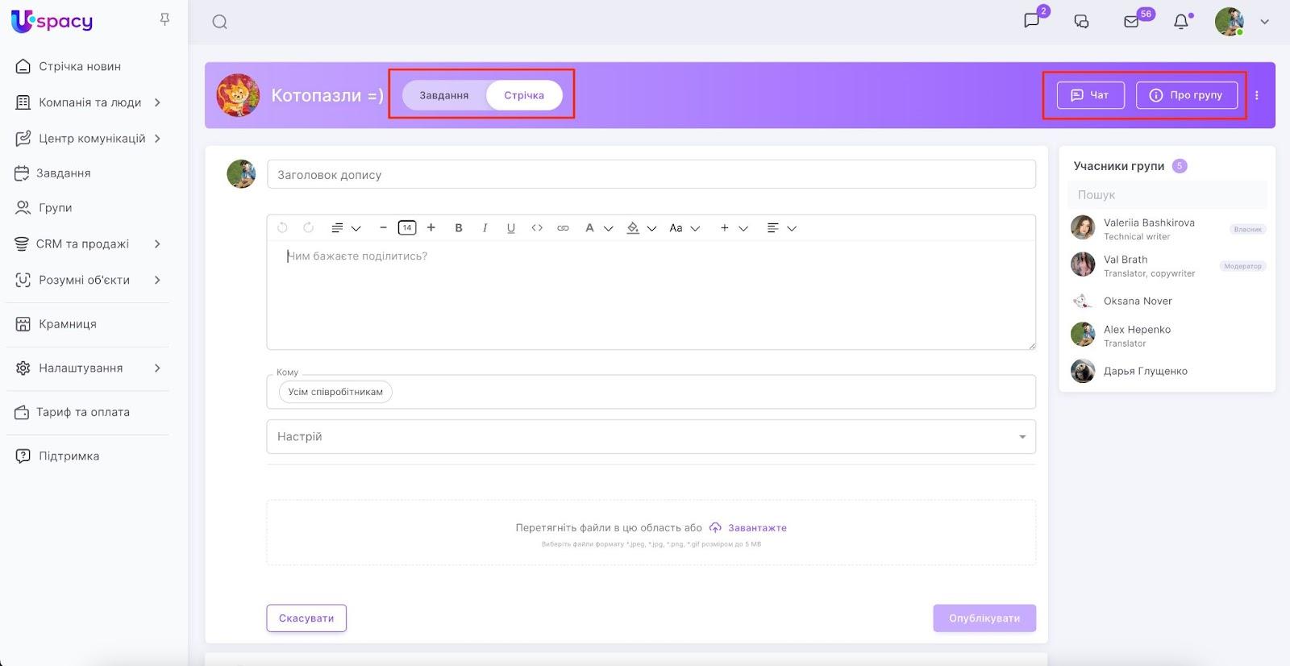Decrease font size with minus button
The image size is (1290, 666).
[383, 228]
